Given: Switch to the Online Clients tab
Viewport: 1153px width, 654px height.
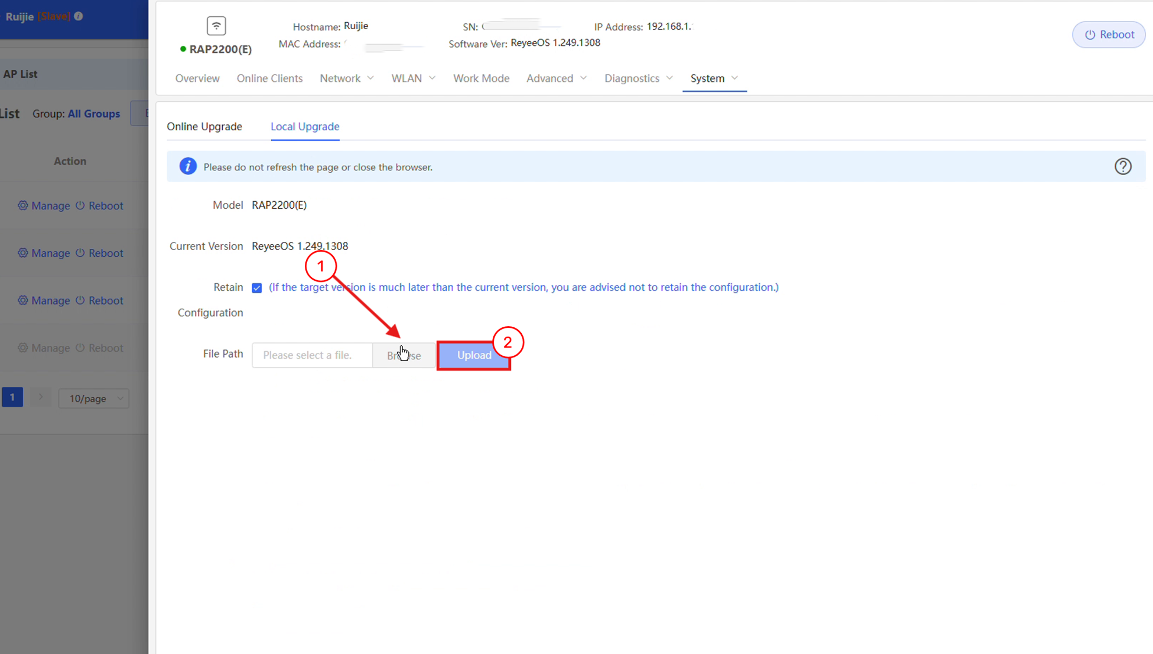Looking at the screenshot, I should point(269,78).
